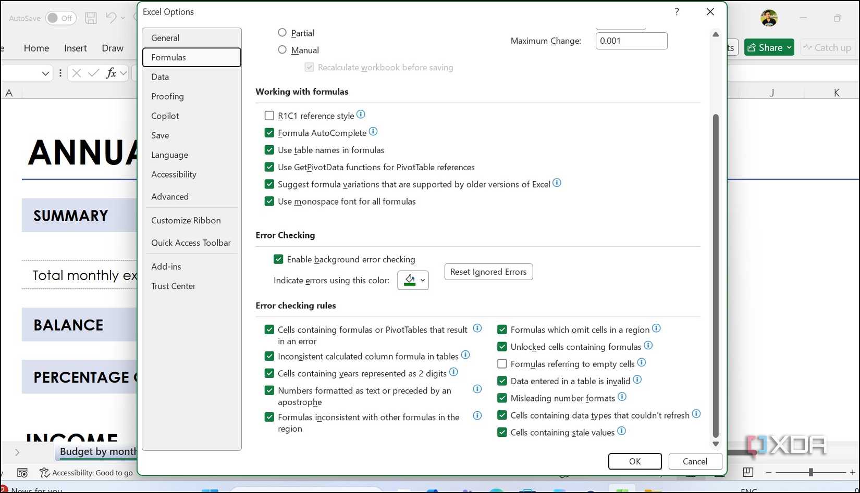
Task: Click the Save icon in Excel title bar
Action: pos(91,18)
